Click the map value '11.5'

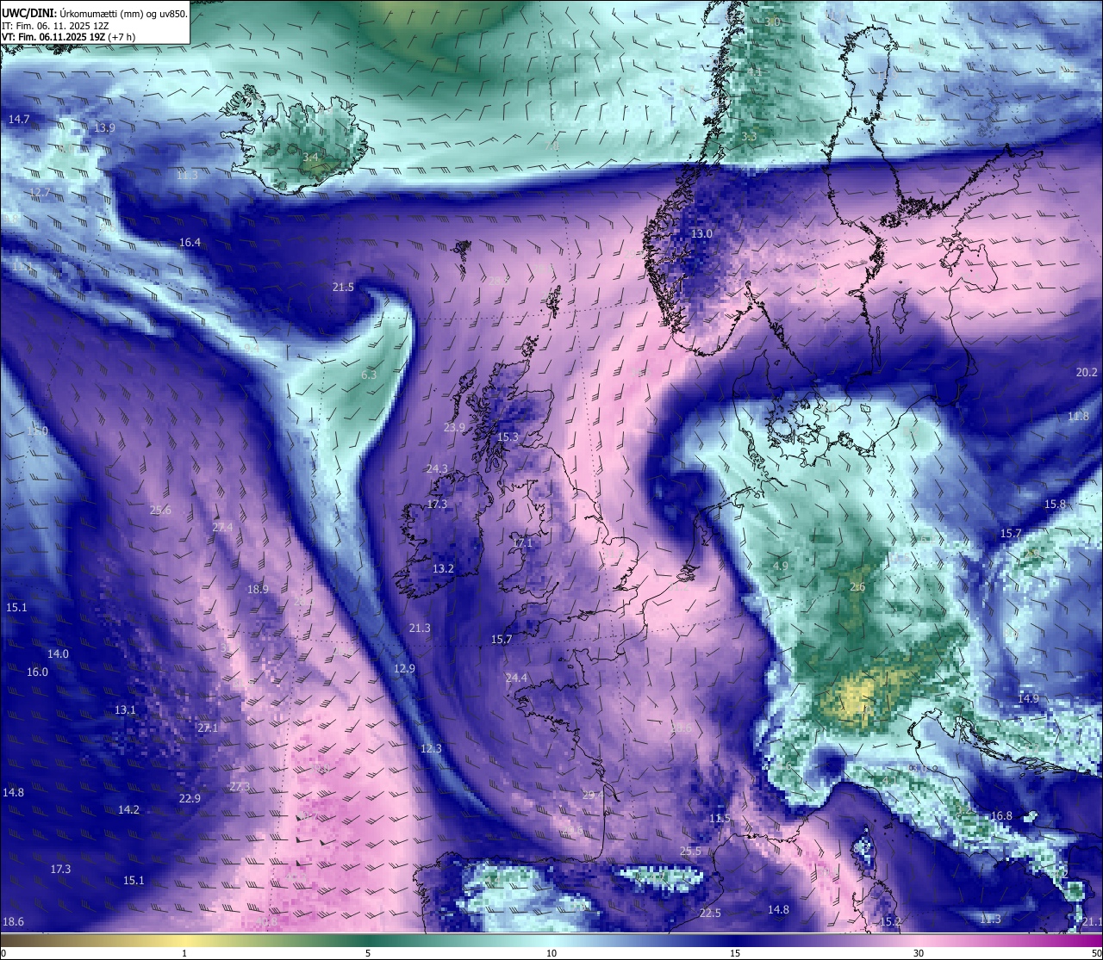pyautogui.click(x=720, y=819)
